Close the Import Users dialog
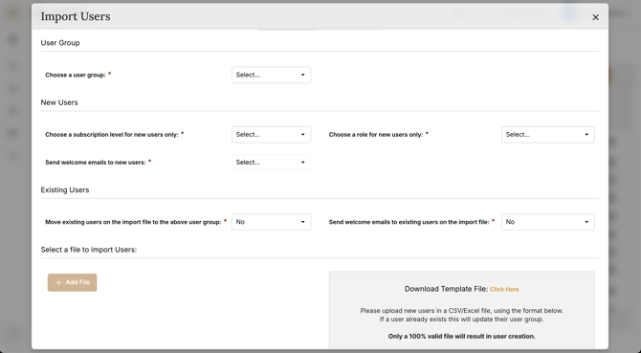The image size is (641, 353). 596,17
